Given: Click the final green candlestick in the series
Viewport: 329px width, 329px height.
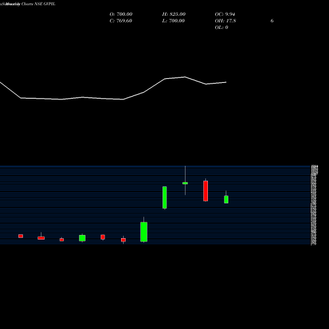Looking at the screenshot, I should (x=226, y=199).
